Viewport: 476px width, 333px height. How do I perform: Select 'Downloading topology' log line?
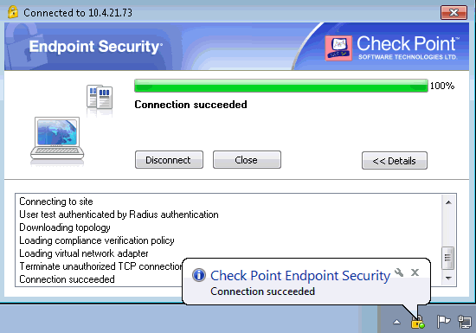click(x=65, y=227)
